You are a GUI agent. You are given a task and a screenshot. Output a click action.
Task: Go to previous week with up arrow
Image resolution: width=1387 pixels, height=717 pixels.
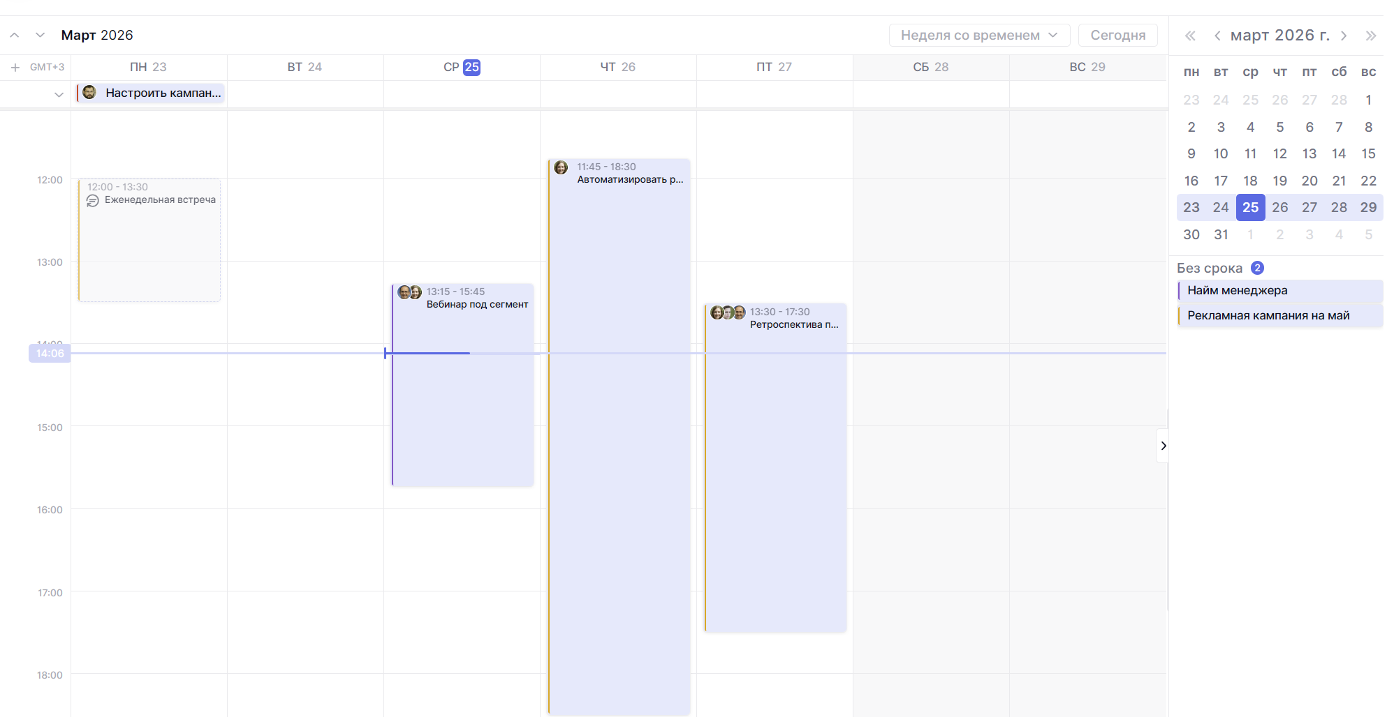click(15, 35)
